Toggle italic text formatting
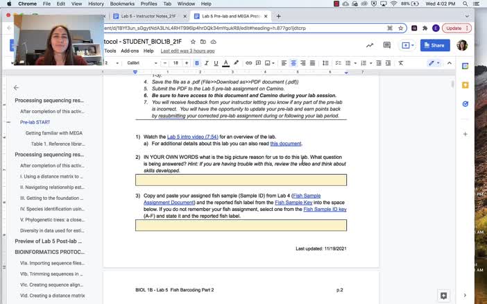 (206, 63)
